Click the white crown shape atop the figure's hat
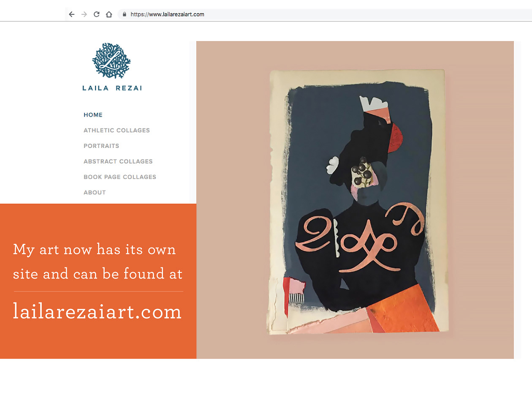 click(372, 104)
